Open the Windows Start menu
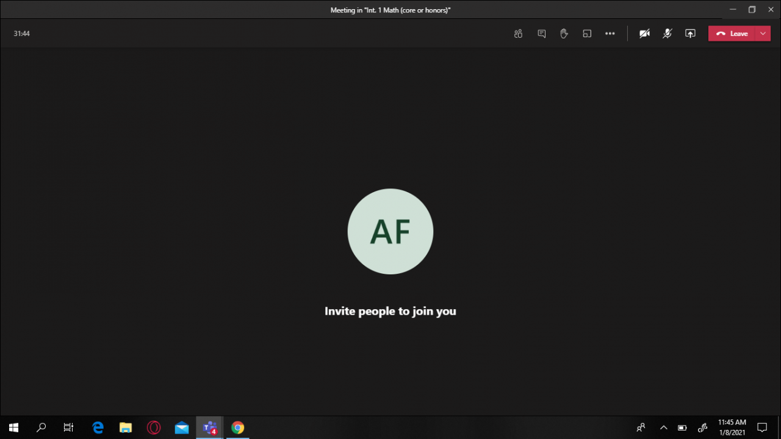The height and width of the screenshot is (439, 781). click(x=13, y=427)
